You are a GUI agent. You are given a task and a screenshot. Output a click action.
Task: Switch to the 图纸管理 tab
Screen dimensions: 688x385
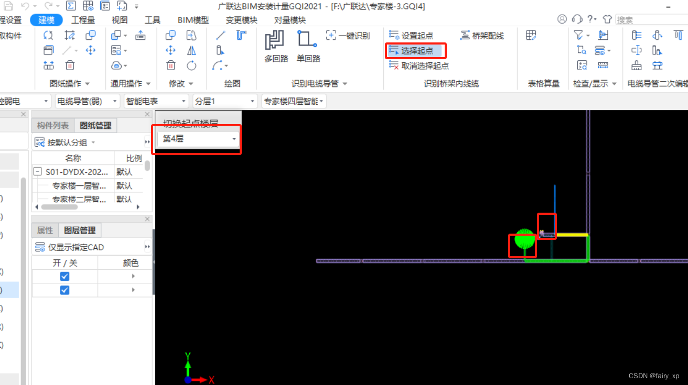click(x=95, y=125)
